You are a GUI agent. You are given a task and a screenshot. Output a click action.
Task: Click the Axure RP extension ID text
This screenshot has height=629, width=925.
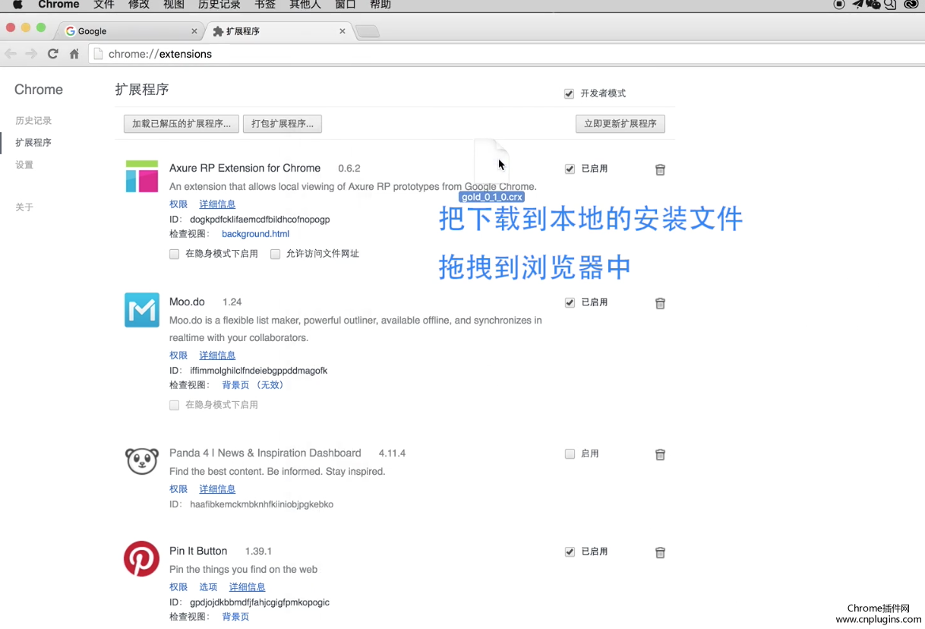(260, 220)
